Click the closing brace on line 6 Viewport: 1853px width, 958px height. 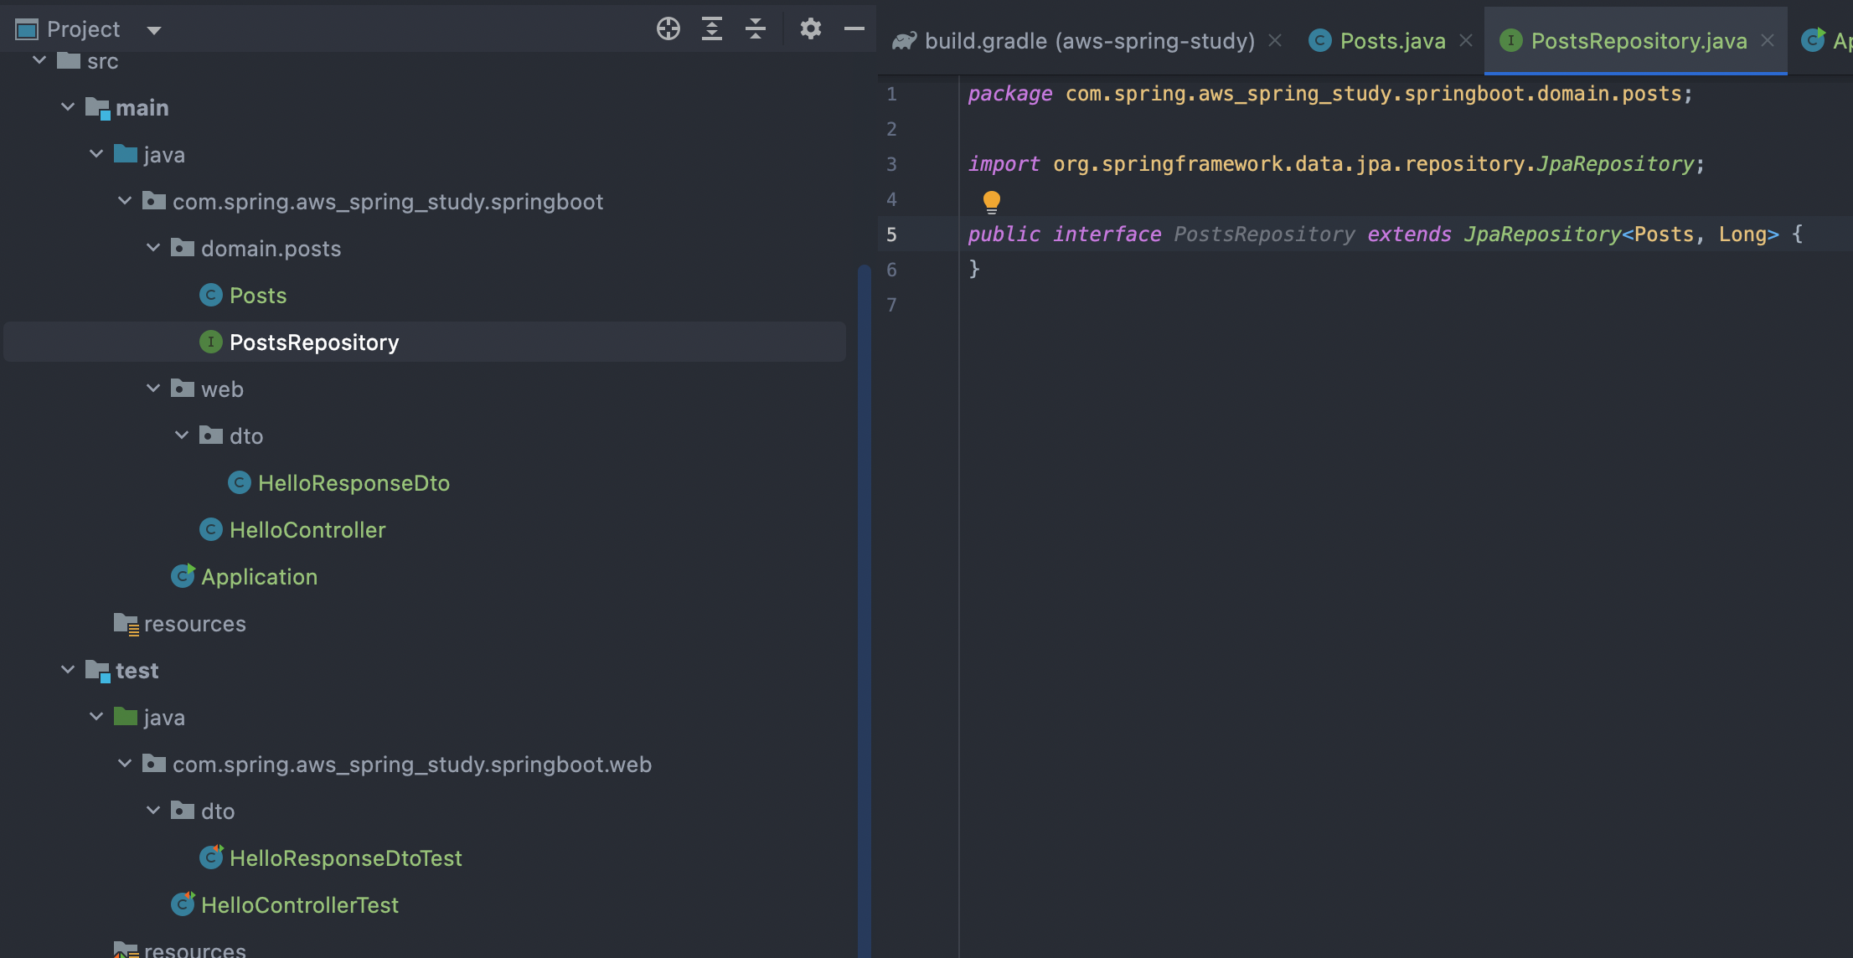pyautogui.click(x=973, y=269)
